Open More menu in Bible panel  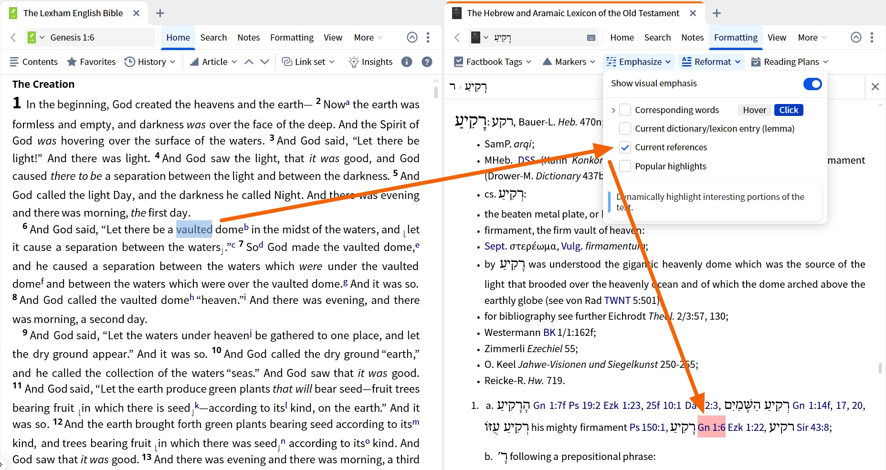click(x=368, y=37)
